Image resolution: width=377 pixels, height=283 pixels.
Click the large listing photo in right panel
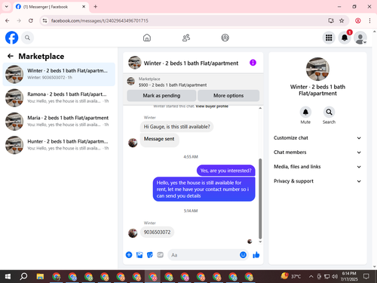(x=317, y=69)
